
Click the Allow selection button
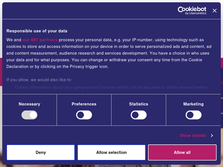pyautogui.click(x=111, y=152)
